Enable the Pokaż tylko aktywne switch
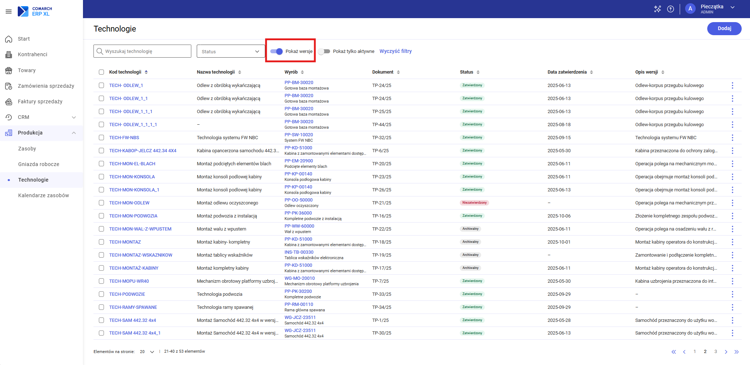The image size is (750, 365). pyautogui.click(x=324, y=51)
